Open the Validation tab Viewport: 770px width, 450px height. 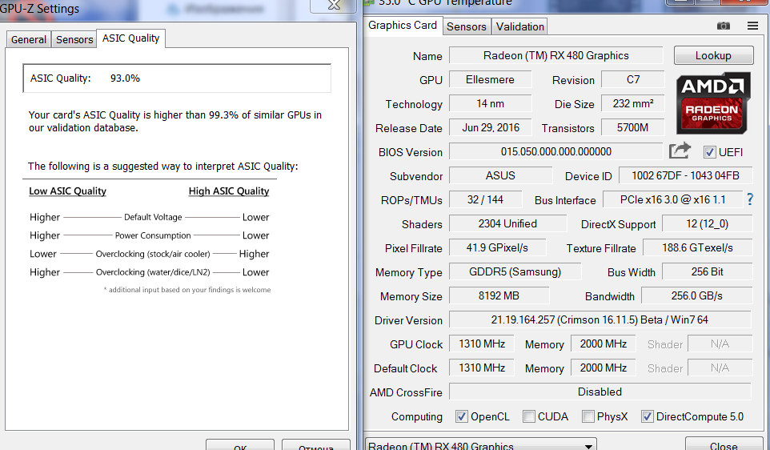(x=519, y=26)
